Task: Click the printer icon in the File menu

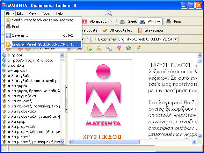Action: [x=8, y=26]
